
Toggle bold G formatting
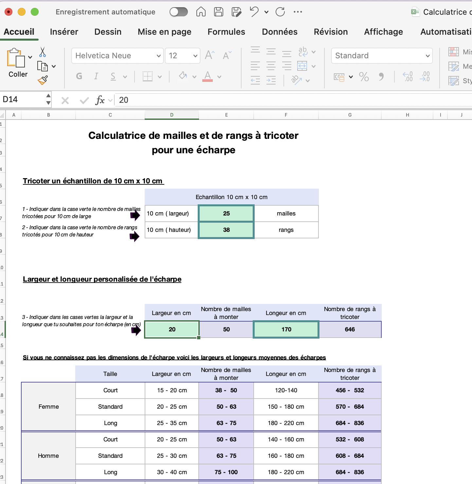(79, 76)
